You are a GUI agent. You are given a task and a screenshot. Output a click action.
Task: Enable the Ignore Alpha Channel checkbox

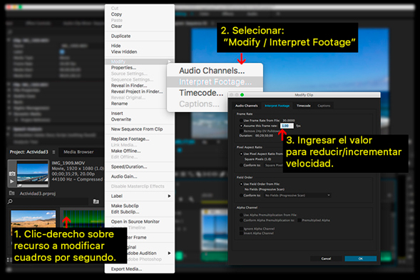[241, 229]
